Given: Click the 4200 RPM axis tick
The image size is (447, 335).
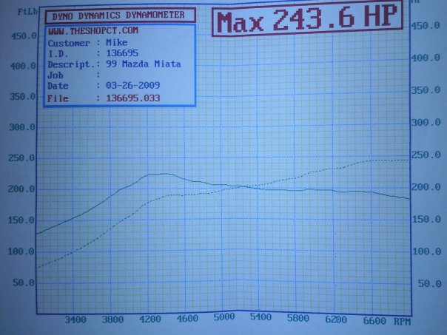Looking at the screenshot, I should [150, 319].
